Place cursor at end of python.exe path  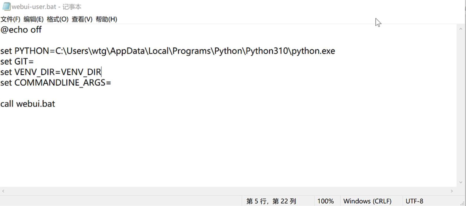click(x=336, y=51)
